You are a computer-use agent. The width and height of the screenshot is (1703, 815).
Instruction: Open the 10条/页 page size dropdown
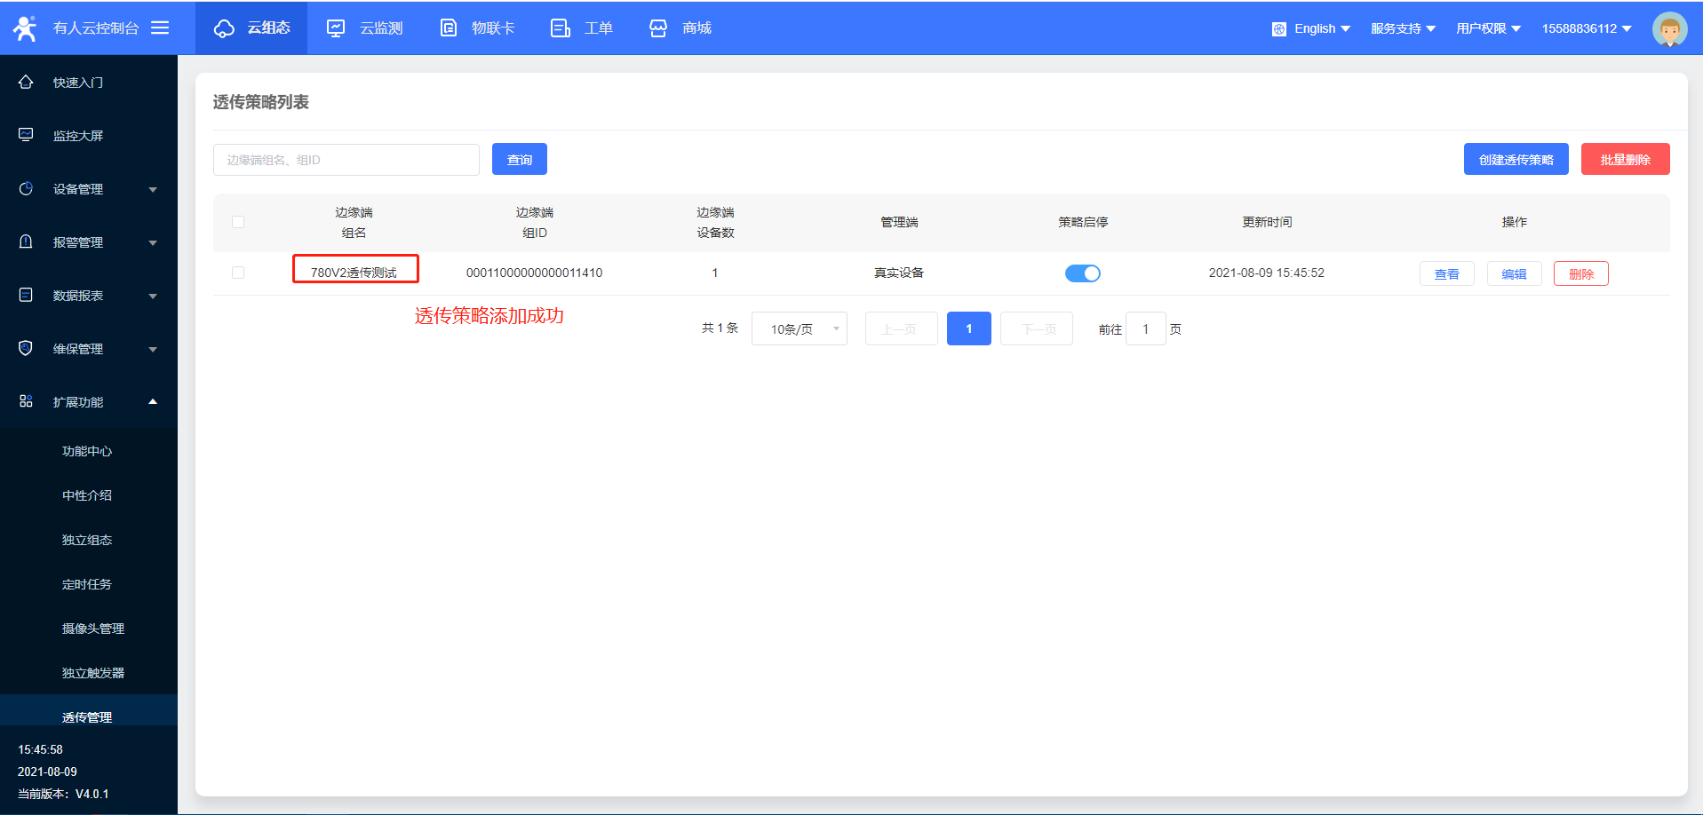click(x=799, y=328)
